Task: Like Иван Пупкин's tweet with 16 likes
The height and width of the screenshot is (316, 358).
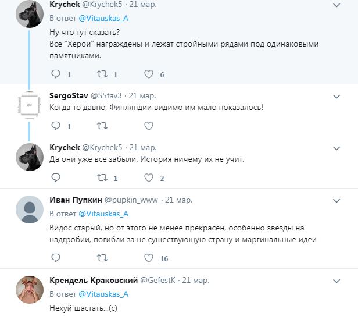Action: coord(148,258)
